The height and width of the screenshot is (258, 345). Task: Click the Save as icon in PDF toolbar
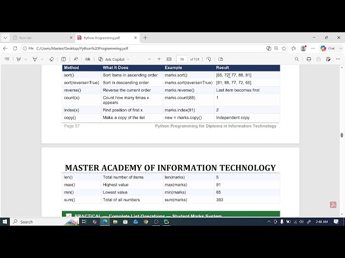click(328, 59)
